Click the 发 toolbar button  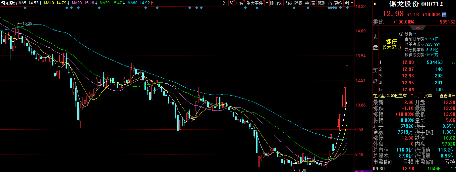click(x=225, y=3)
